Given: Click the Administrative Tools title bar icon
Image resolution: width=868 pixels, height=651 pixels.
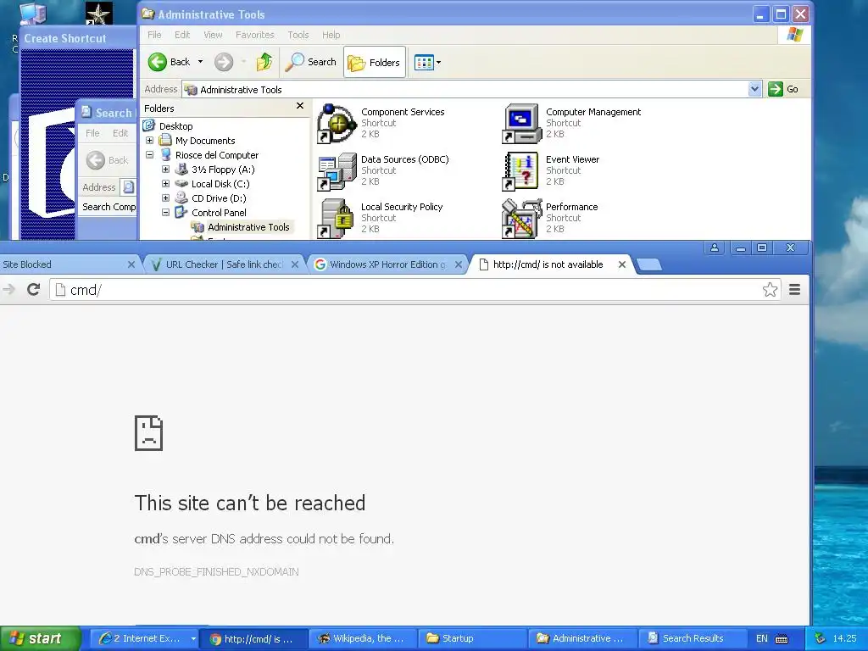Looking at the screenshot, I should click(x=147, y=14).
